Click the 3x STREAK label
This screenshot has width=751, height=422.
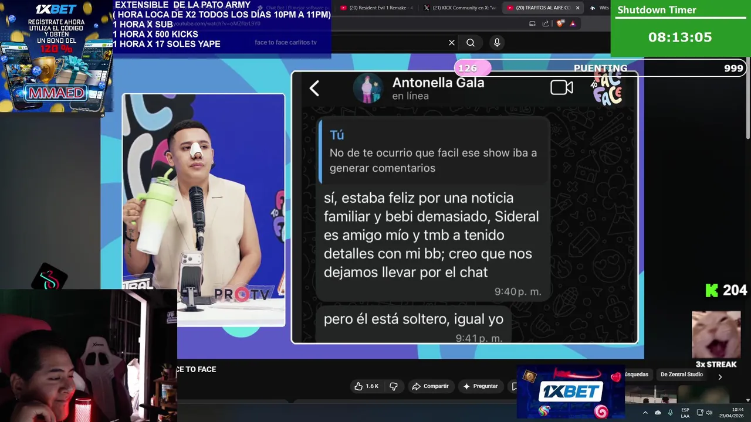coord(716,365)
